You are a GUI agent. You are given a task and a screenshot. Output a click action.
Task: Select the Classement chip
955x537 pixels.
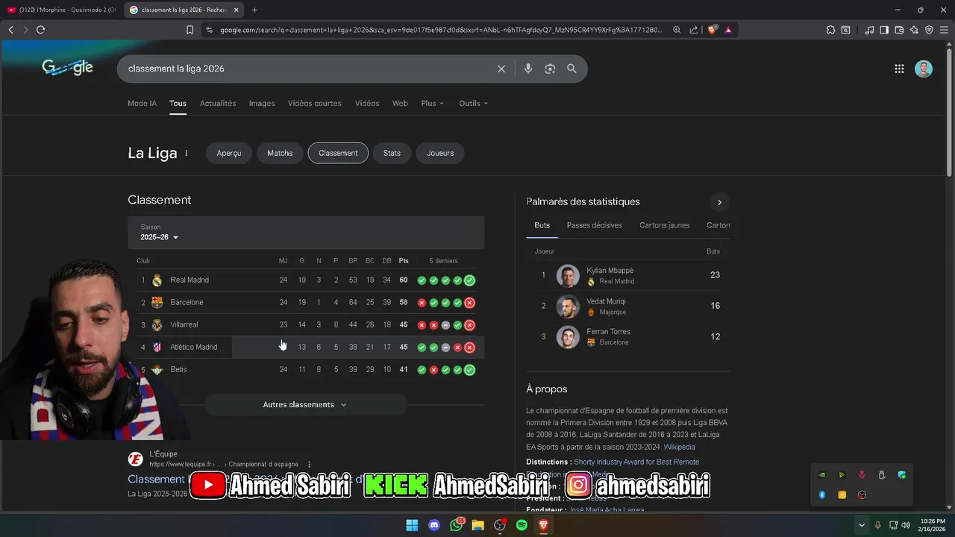coord(338,153)
